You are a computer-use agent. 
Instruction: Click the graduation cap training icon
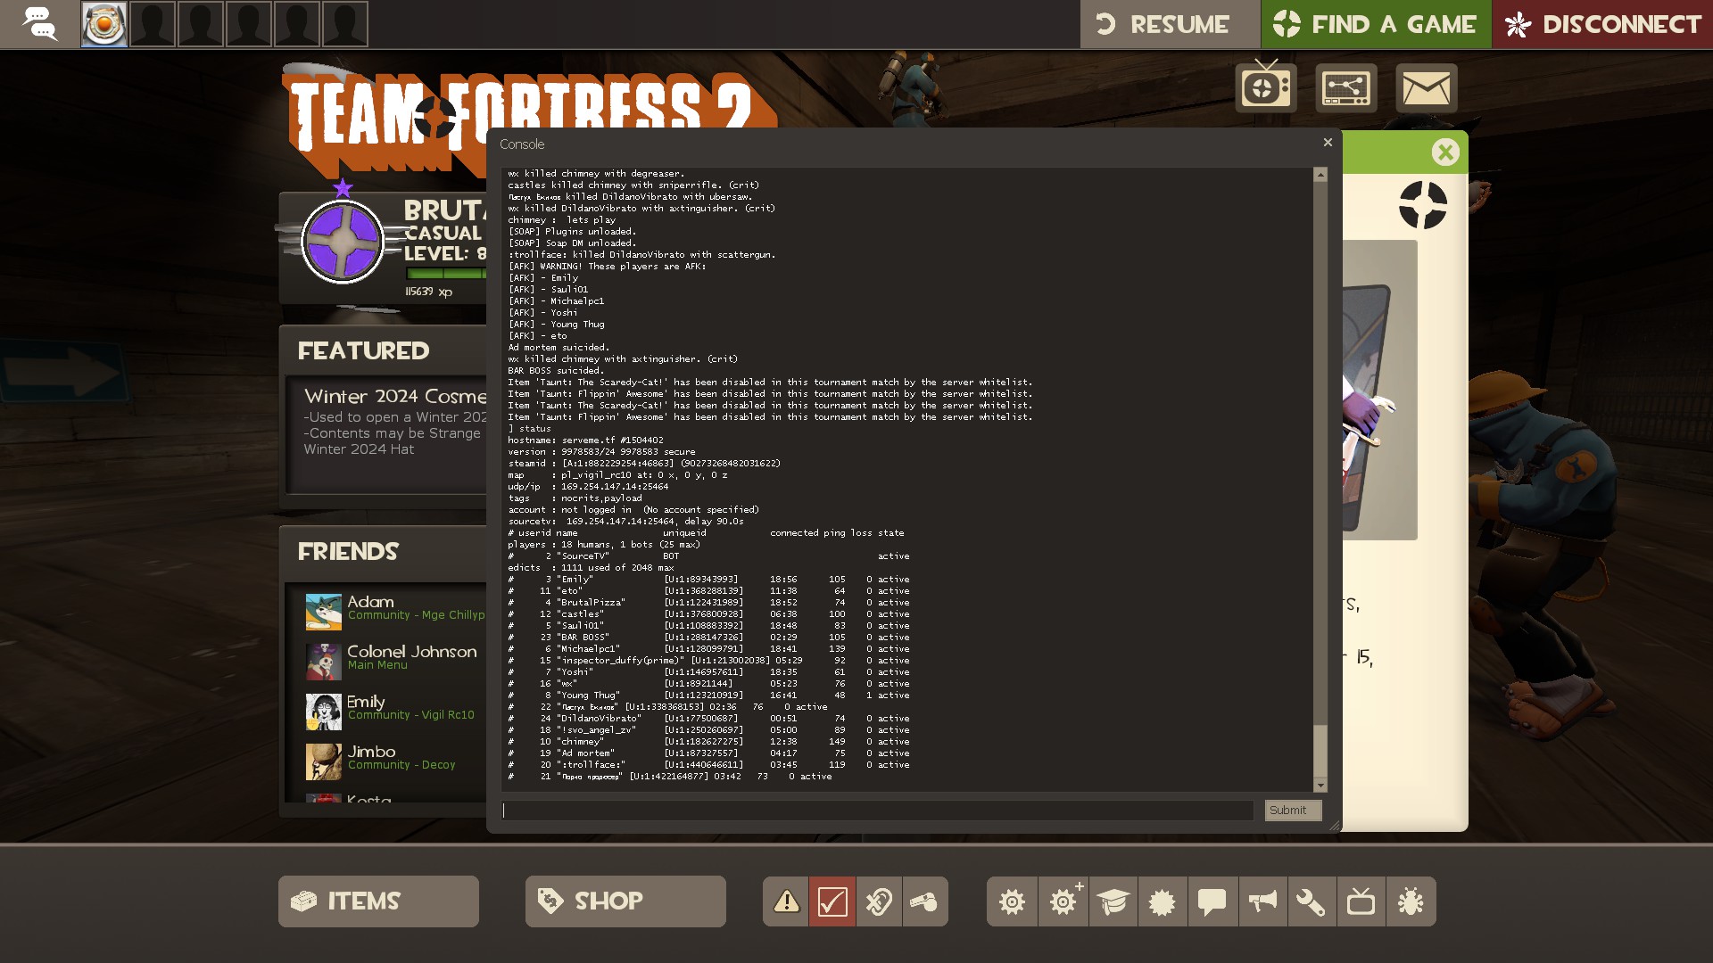[1113, 901]
